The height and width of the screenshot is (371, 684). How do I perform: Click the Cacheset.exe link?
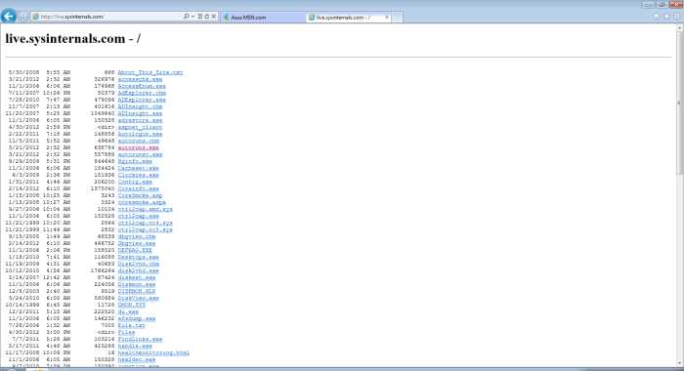(139, 168)
